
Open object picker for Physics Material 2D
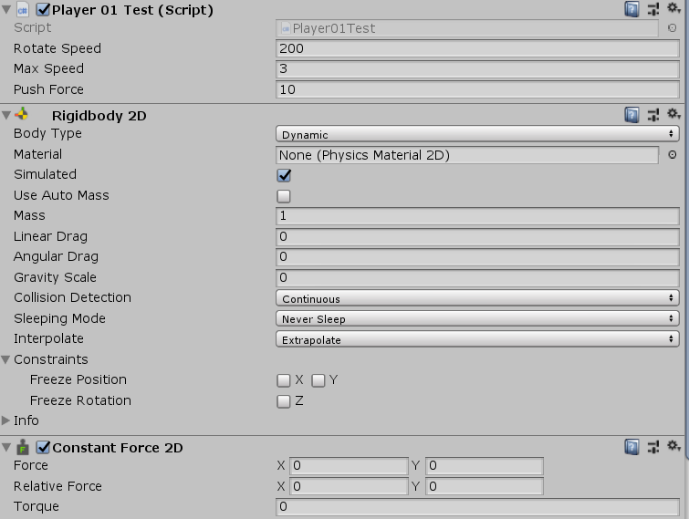click(x=672, y=154)
